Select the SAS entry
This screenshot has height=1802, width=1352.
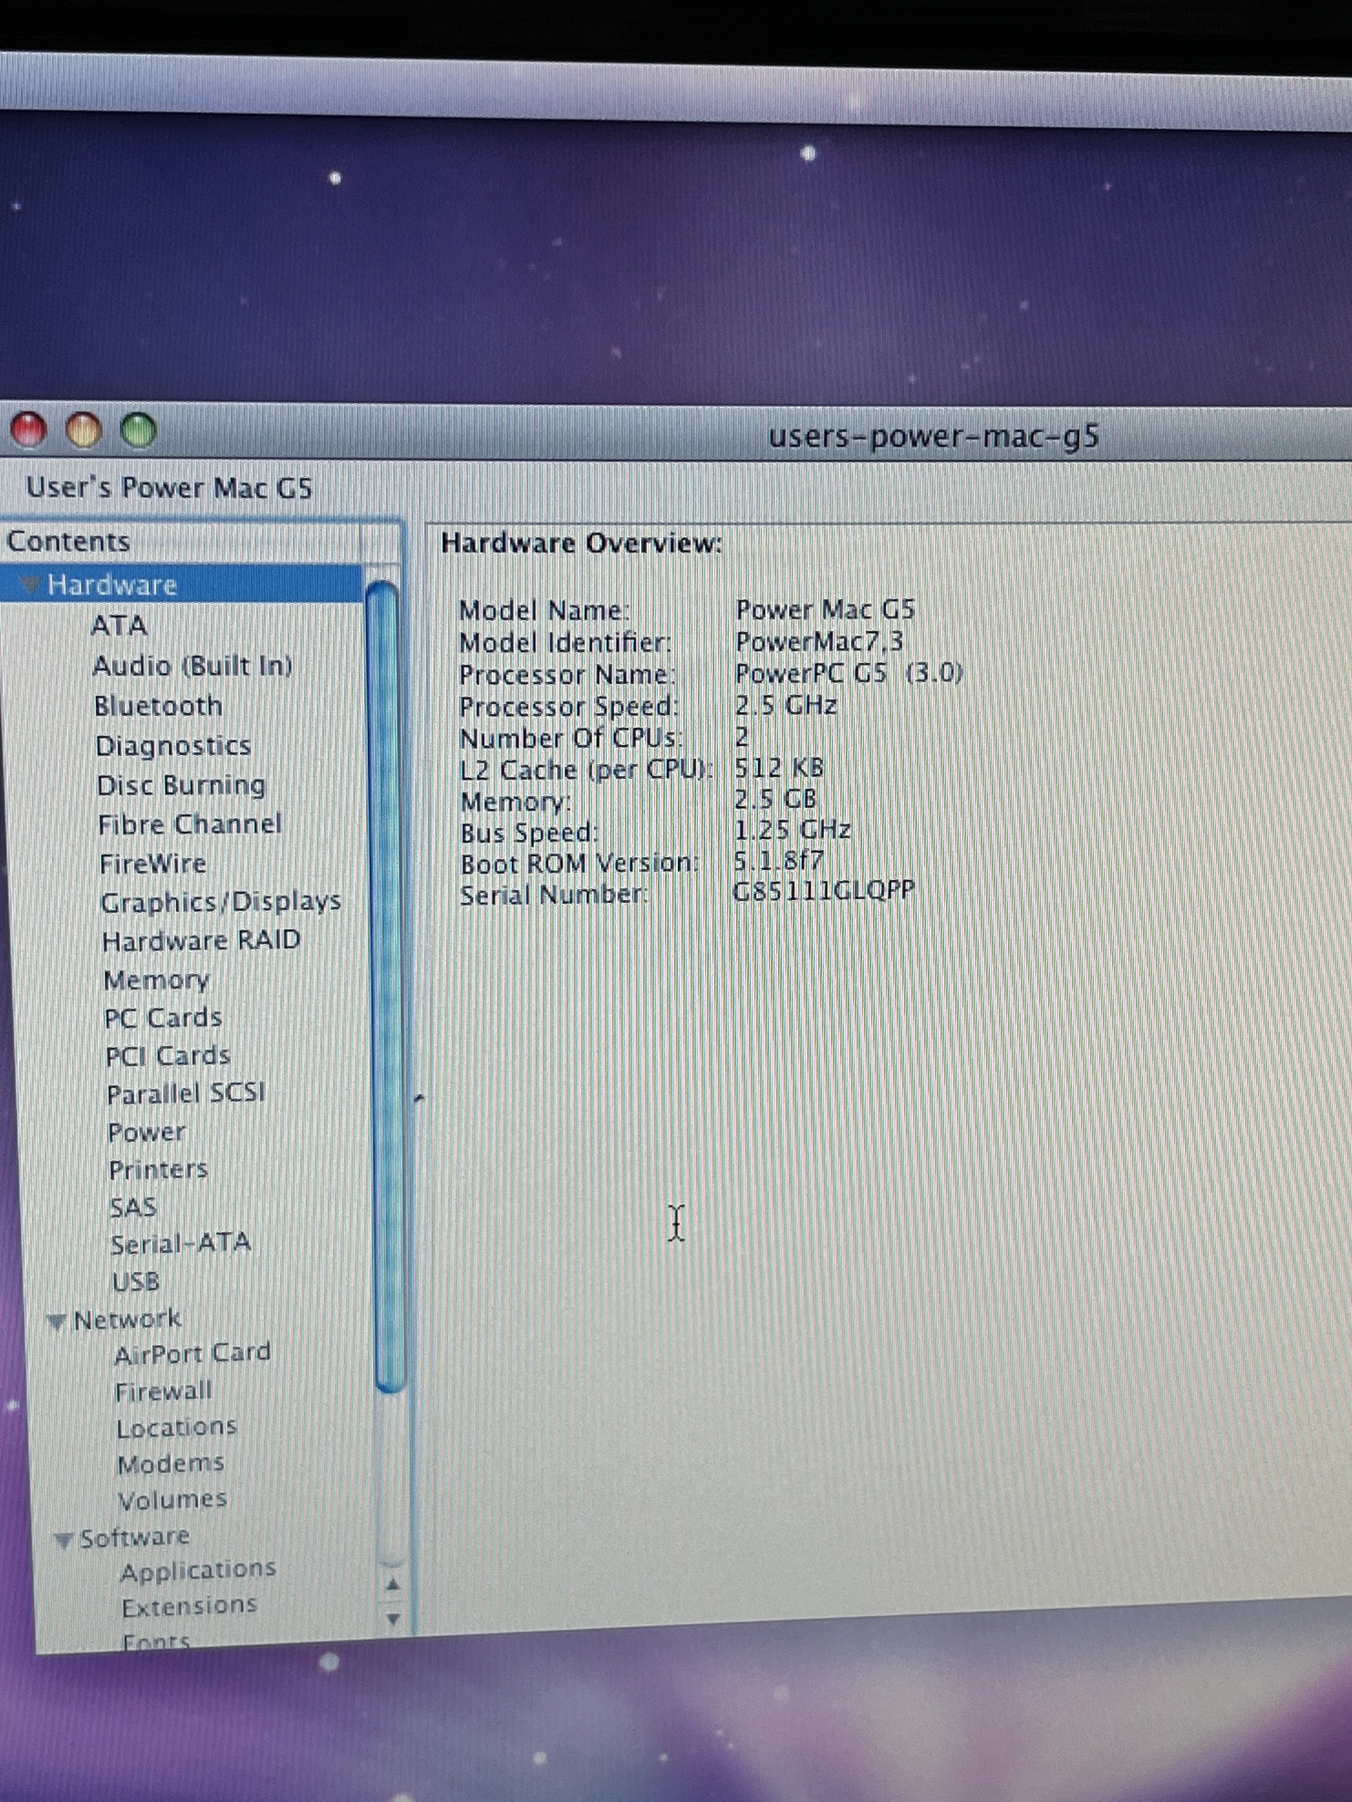coord(134,1207)
